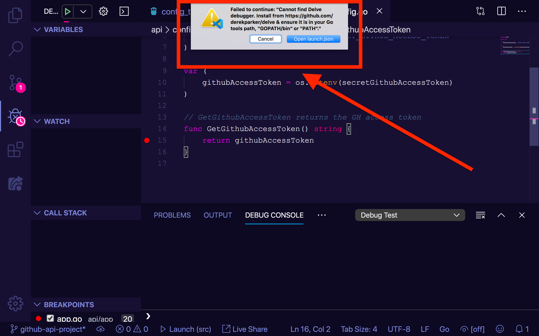This screenshot has width=539, height=336.
Task: Open the Debug Test console dropdown
Action: pos(410,215)
